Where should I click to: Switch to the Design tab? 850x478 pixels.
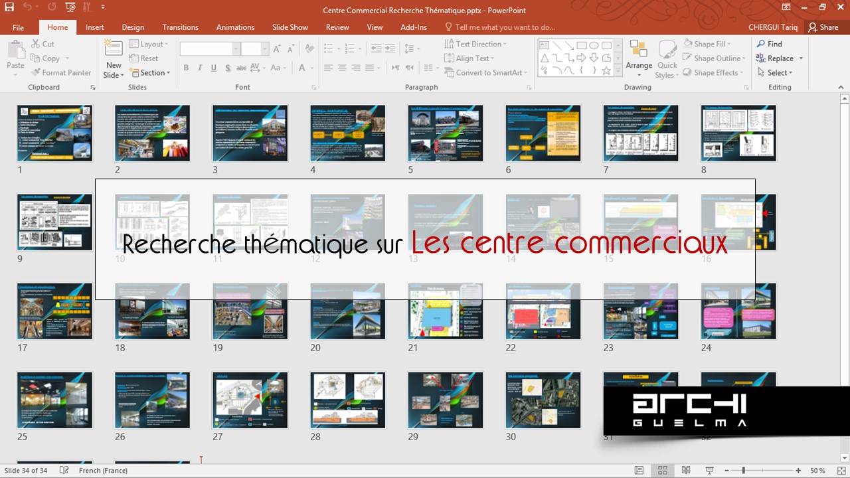tap(133, 27)
